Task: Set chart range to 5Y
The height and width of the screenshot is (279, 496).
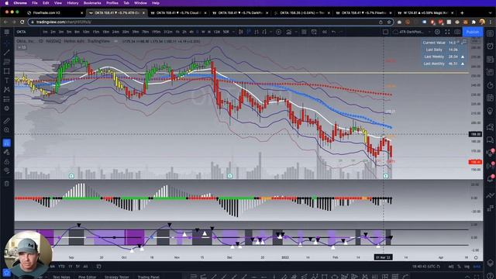Action: [x=77, y=267]
